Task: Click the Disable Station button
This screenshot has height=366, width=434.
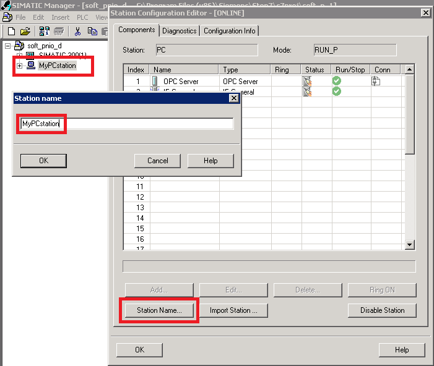Action: pos(382,310)
